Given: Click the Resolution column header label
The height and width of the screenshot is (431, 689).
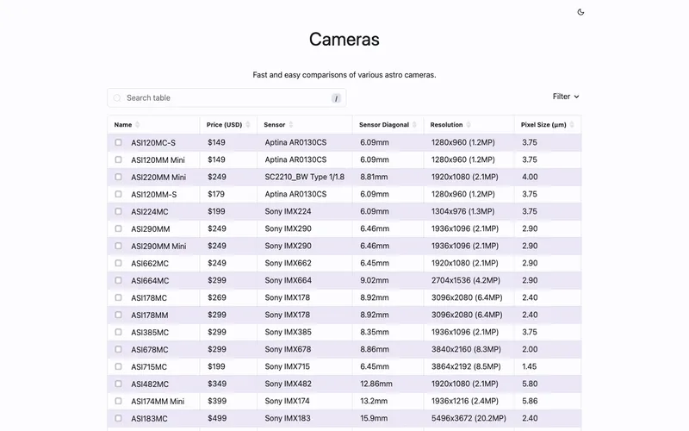Looking at the screenshot, I should (x=446, y=125).
